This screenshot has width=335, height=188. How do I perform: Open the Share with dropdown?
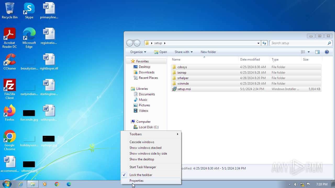(x=183, y=52)
